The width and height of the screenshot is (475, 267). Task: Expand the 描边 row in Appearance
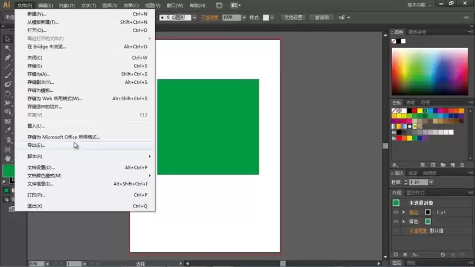pyautogui.click(x=404, y=212)
